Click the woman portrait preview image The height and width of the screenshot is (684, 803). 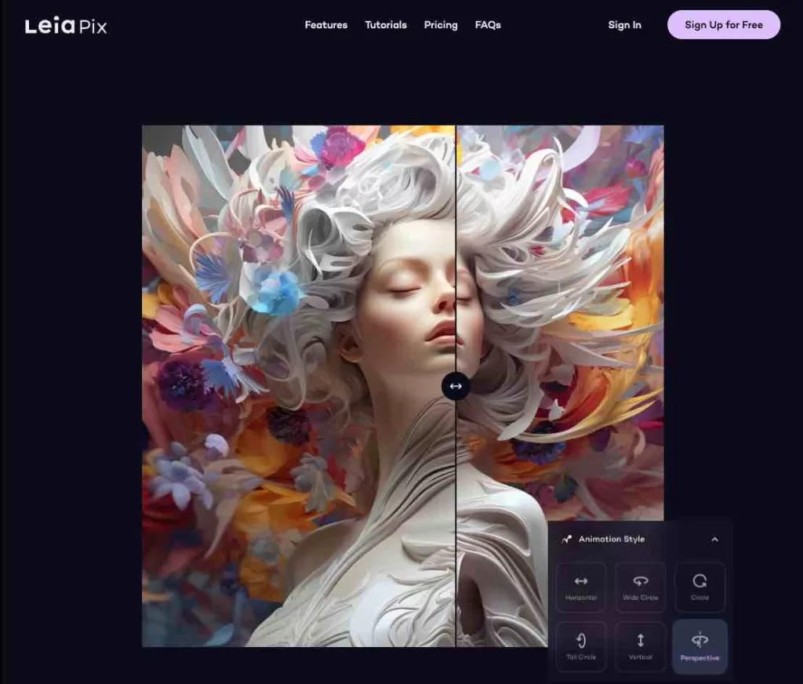click(x=402, y=386)
